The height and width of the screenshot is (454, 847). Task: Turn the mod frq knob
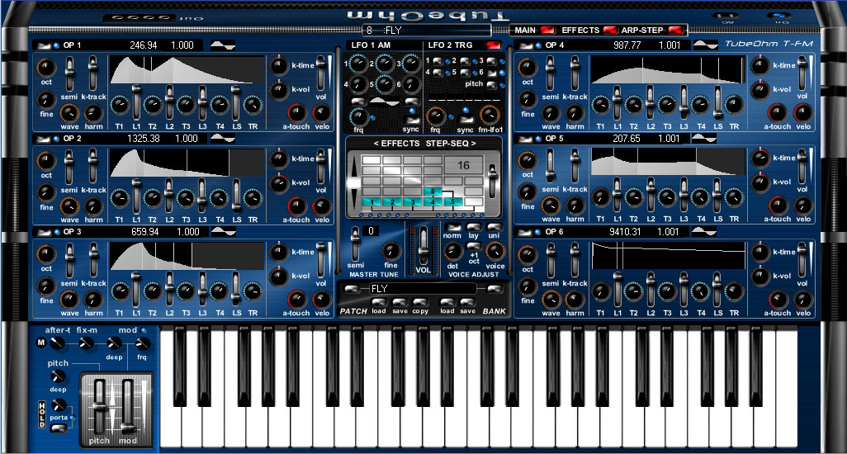click(142, 343)
